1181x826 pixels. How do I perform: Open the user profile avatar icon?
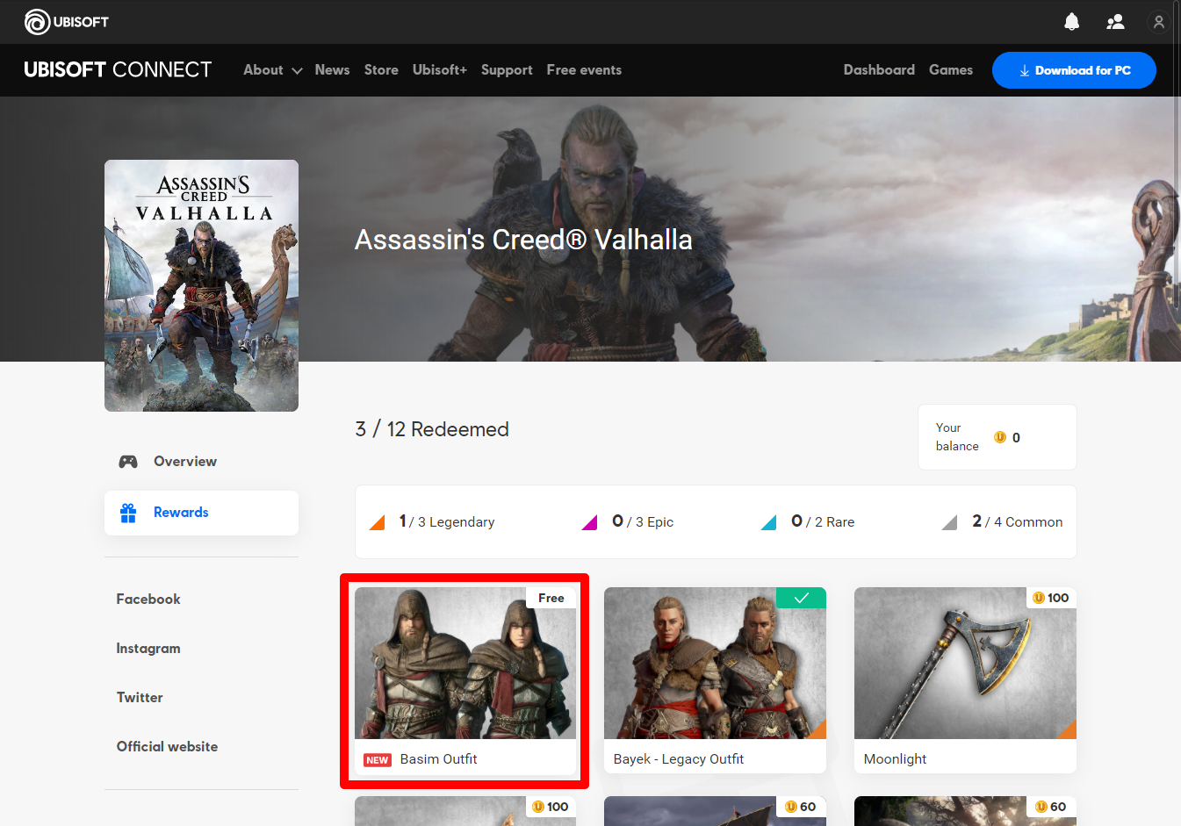[x=1159, y=22]
